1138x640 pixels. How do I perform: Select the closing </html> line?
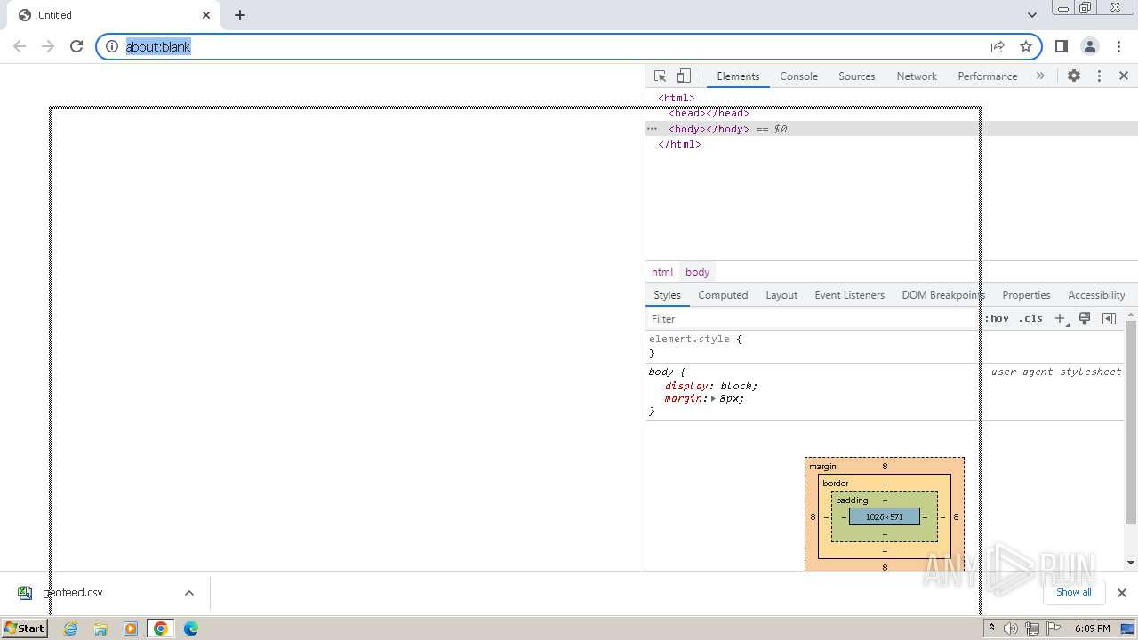(x=679, y=144)
